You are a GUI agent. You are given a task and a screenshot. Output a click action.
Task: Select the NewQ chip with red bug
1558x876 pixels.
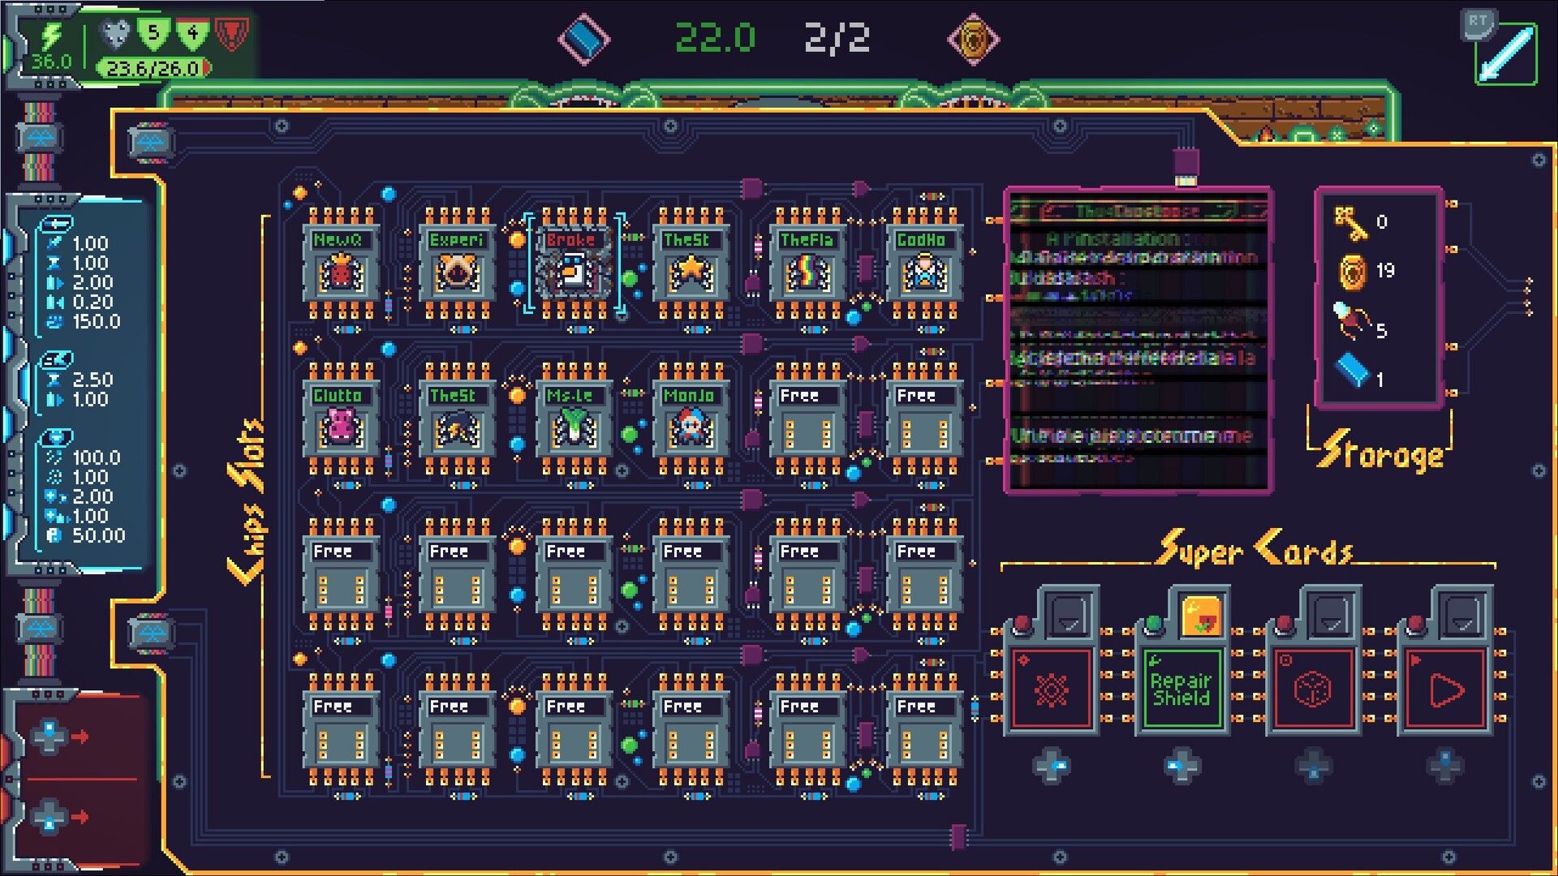tap(341, 264)
